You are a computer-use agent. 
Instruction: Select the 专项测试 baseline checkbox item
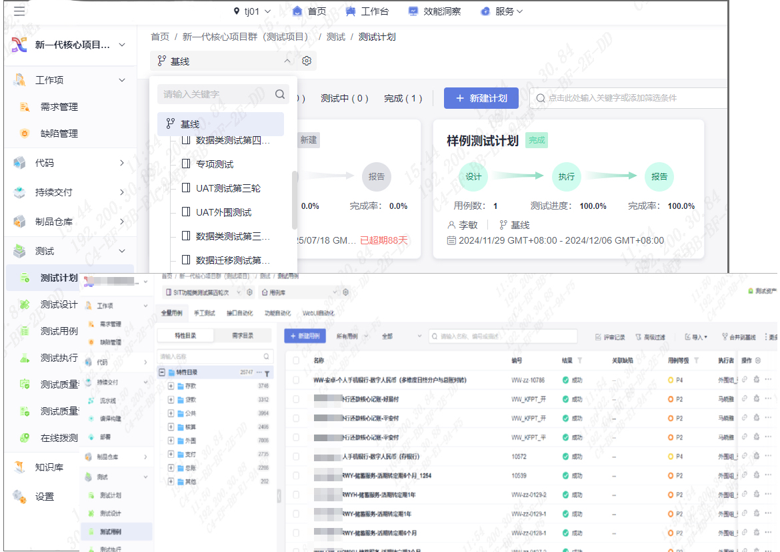tap(185, 164)
